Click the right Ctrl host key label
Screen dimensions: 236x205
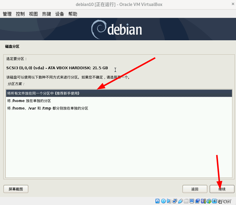(224, 201)
